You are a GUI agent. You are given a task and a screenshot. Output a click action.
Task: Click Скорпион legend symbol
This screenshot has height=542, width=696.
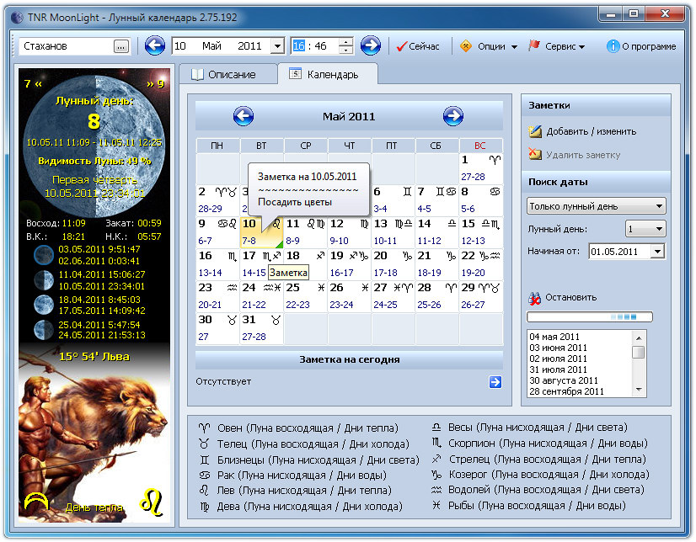pos(436,444)
